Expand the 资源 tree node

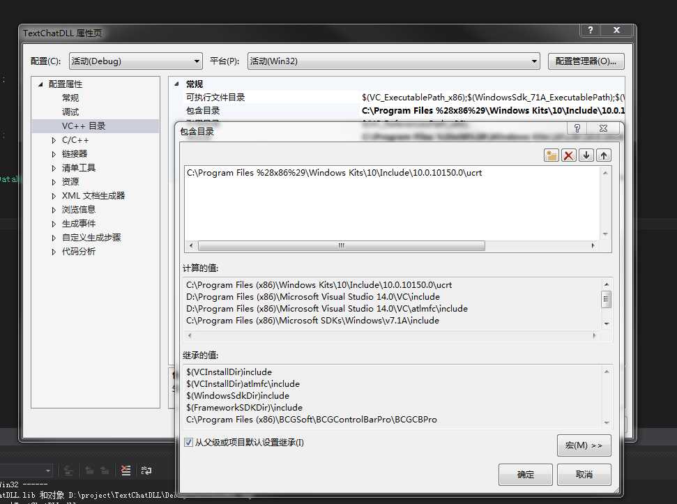(x=54, y=182)
